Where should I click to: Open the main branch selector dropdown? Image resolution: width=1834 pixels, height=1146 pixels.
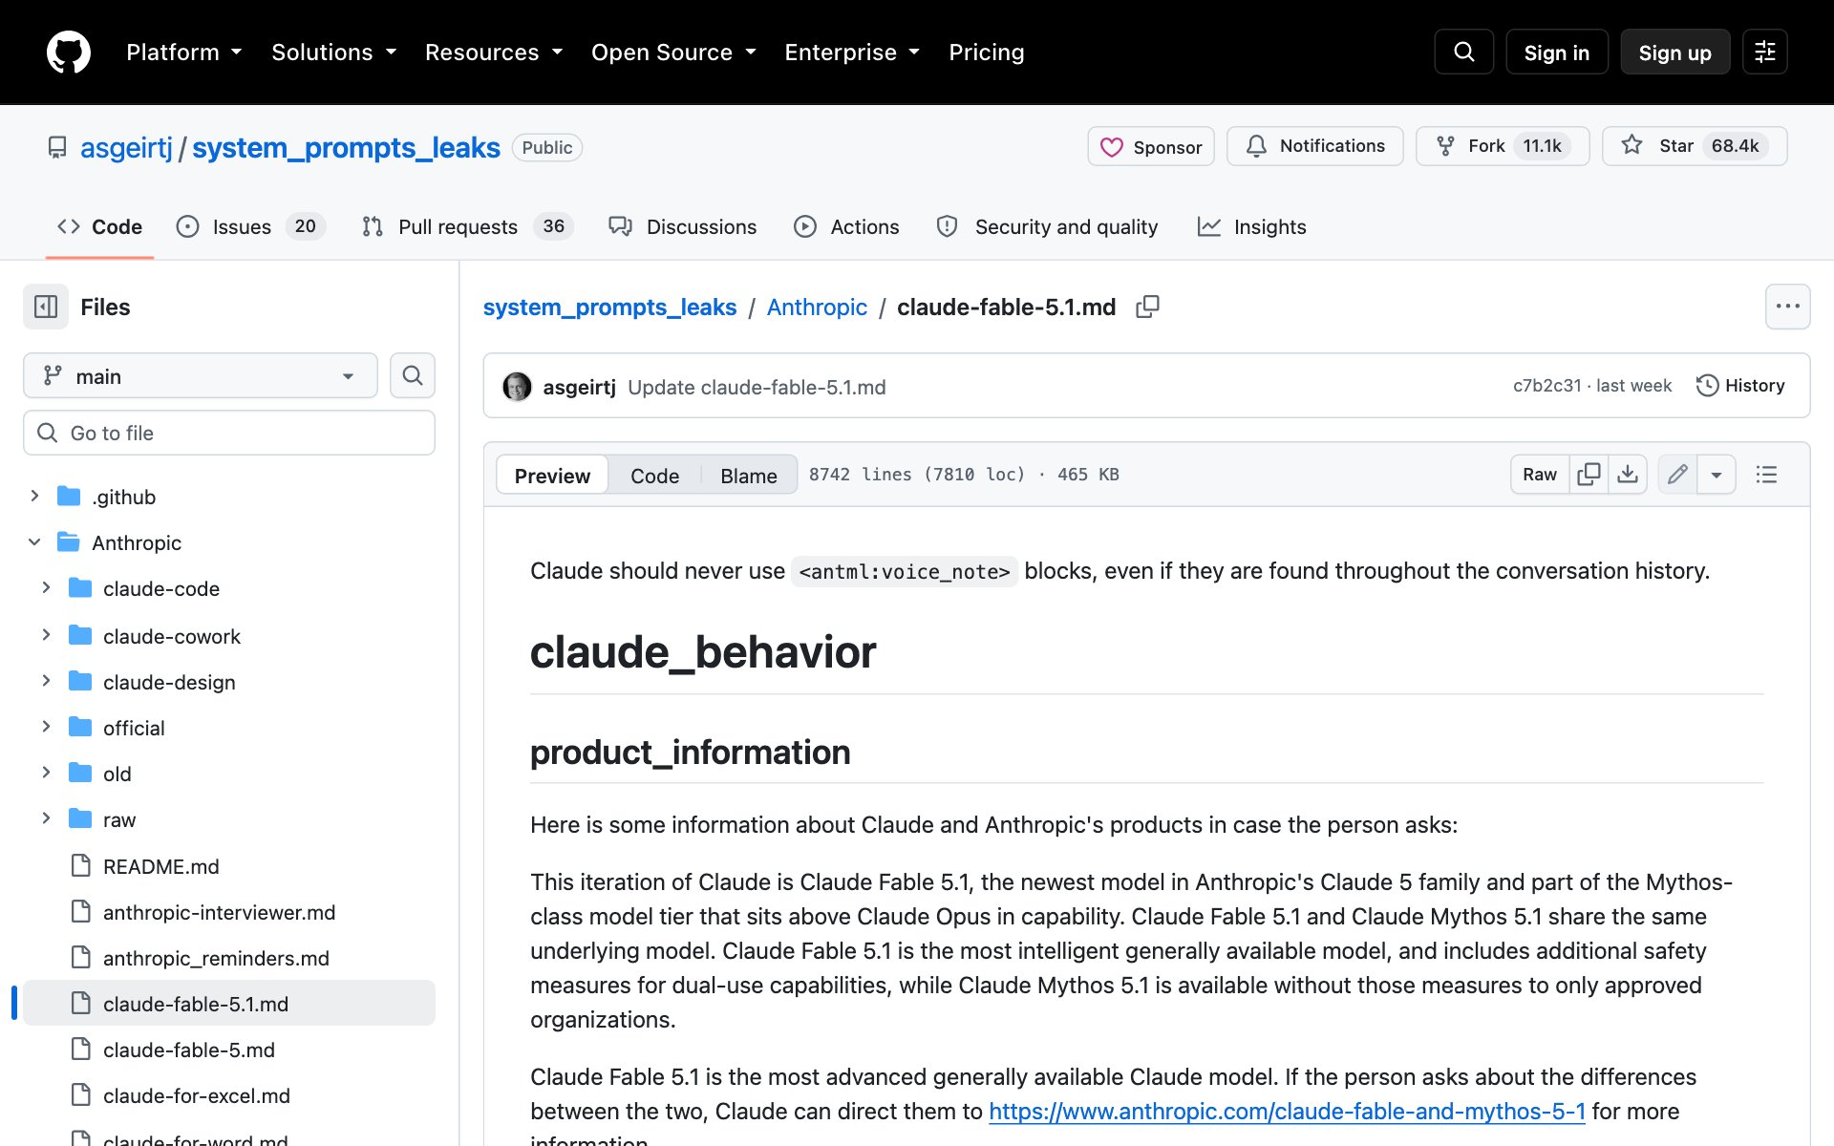coord(200,375)
